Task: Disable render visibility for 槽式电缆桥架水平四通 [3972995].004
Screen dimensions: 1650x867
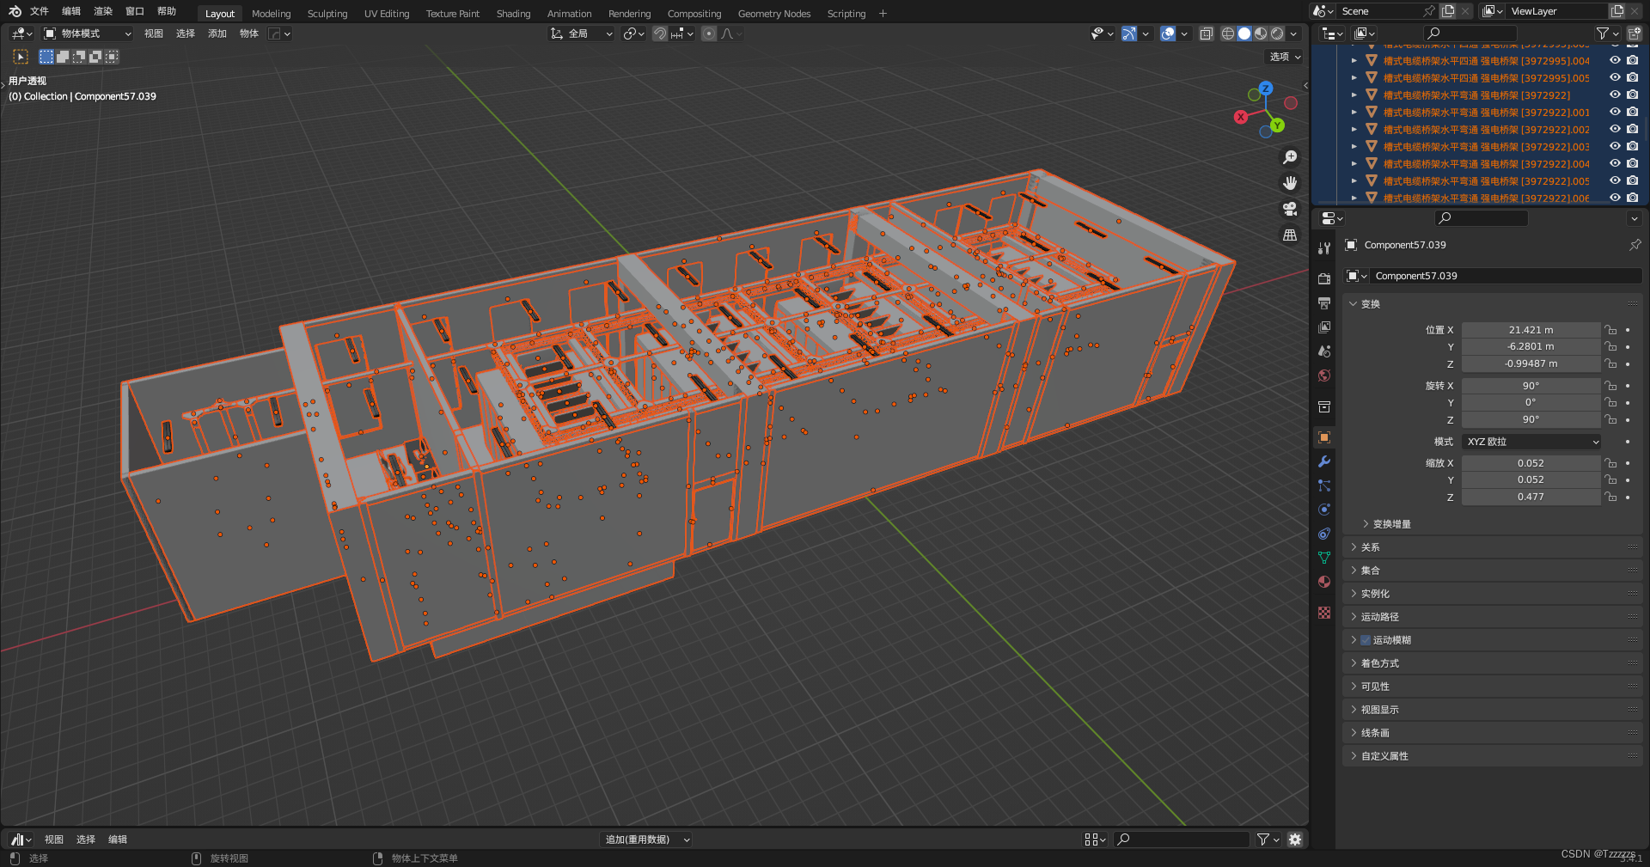Action: point(1632,61)
